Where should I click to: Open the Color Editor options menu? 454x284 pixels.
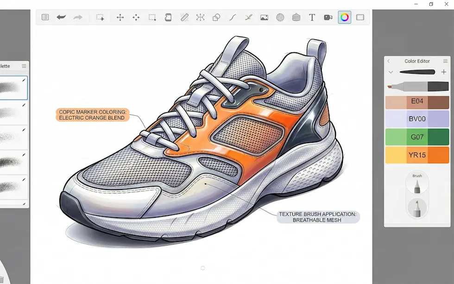(x=446, y=61)
